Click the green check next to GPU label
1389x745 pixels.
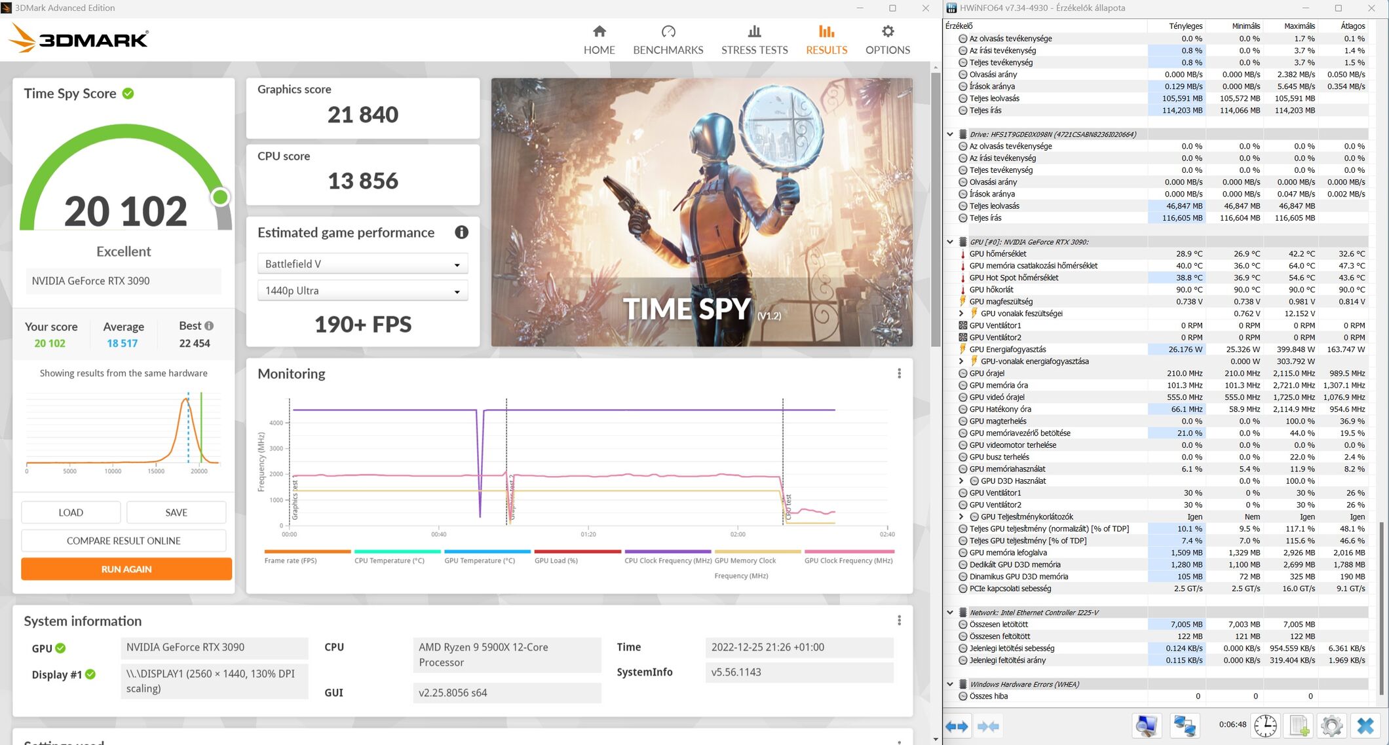[x=60, y=648]
